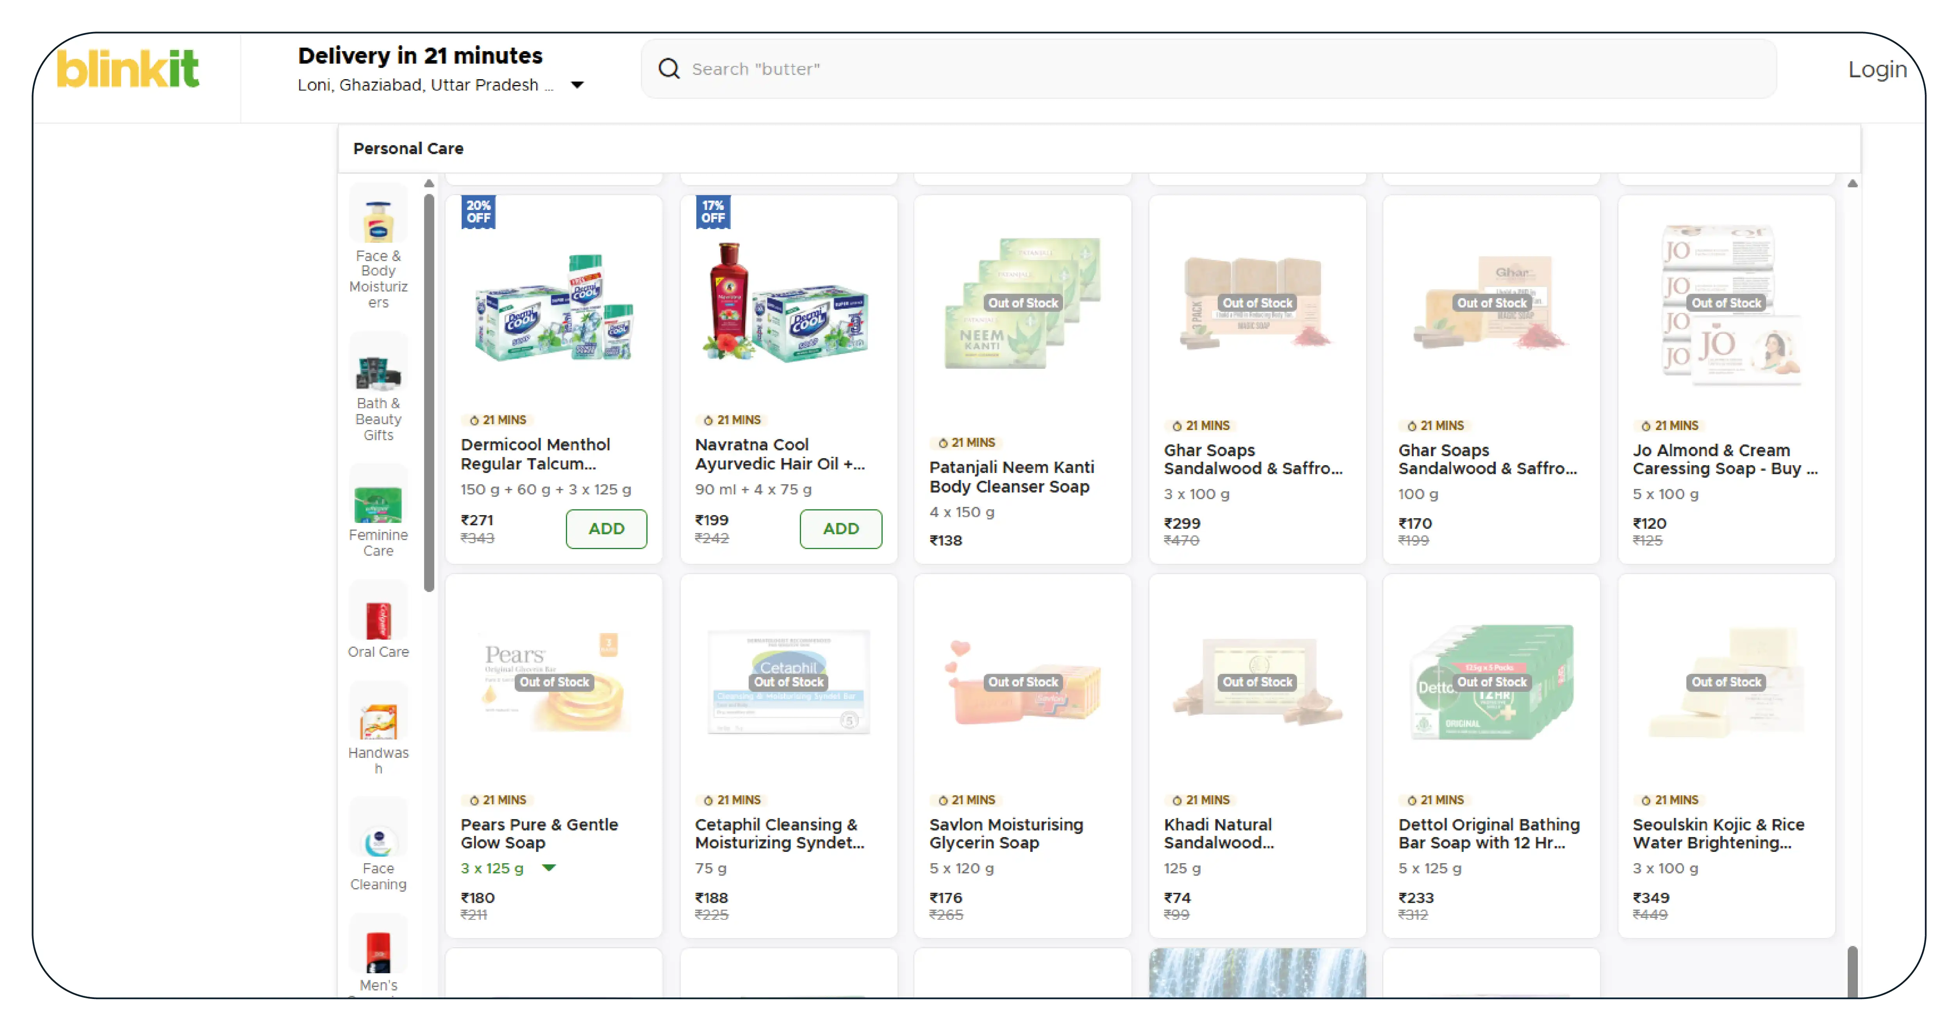Image resolution: width=1959 pixels, height=1031 pixels.
Task: Add Dermicool Menthol Regular Talcum to cart
Action: coord(606,529)
